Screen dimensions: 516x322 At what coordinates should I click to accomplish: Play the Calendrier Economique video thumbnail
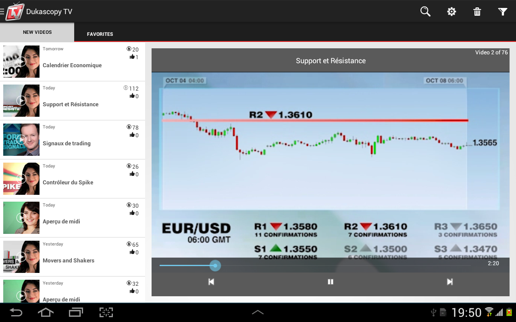[21, 62]
